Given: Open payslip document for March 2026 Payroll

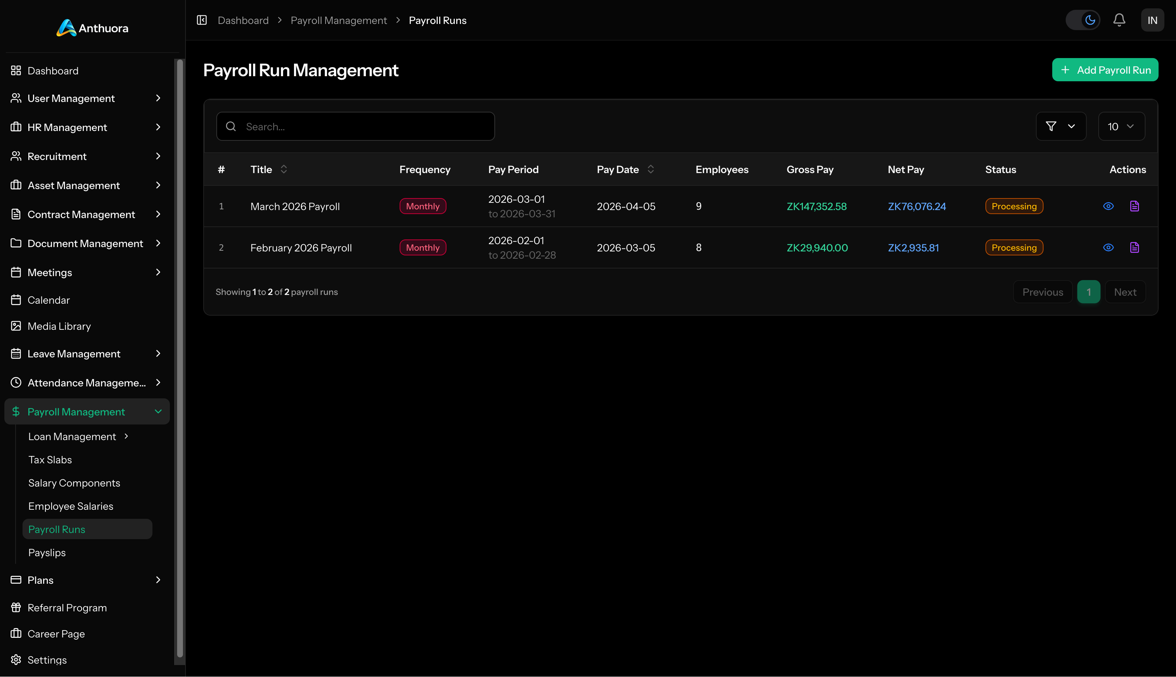Looking at the screenshot, I should click(1134, 206).
